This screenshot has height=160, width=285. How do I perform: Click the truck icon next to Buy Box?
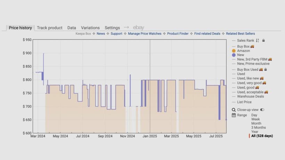coord(252,46)
